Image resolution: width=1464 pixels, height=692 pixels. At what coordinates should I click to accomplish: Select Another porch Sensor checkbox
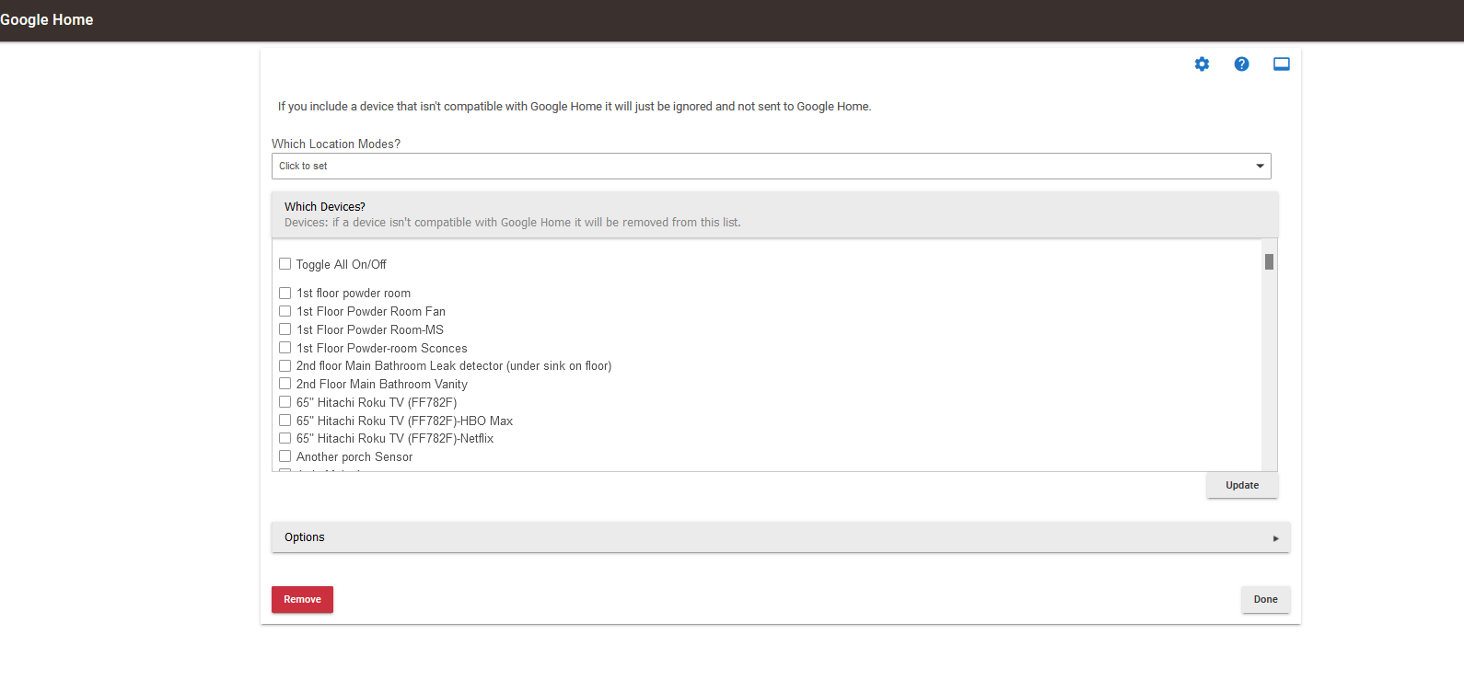(x=285, y=456)
